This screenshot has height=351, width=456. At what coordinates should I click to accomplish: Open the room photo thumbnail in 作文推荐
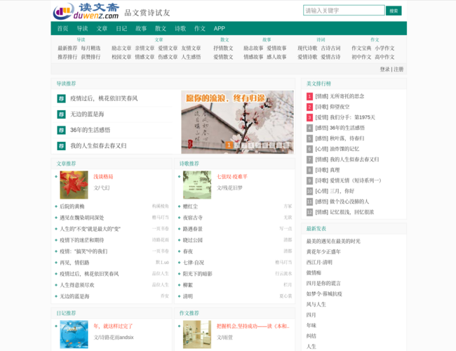pos(196,333)
